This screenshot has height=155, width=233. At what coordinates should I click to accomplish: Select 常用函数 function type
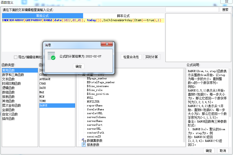(20, 70)
